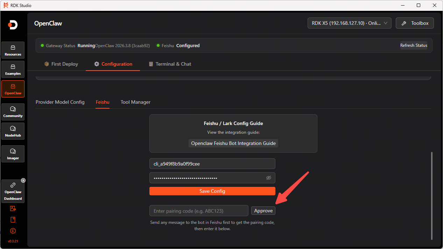Open the OpenClaw Dashboard shortcut
The height and width of the screenshot is (249, 443).
[13, 191]
